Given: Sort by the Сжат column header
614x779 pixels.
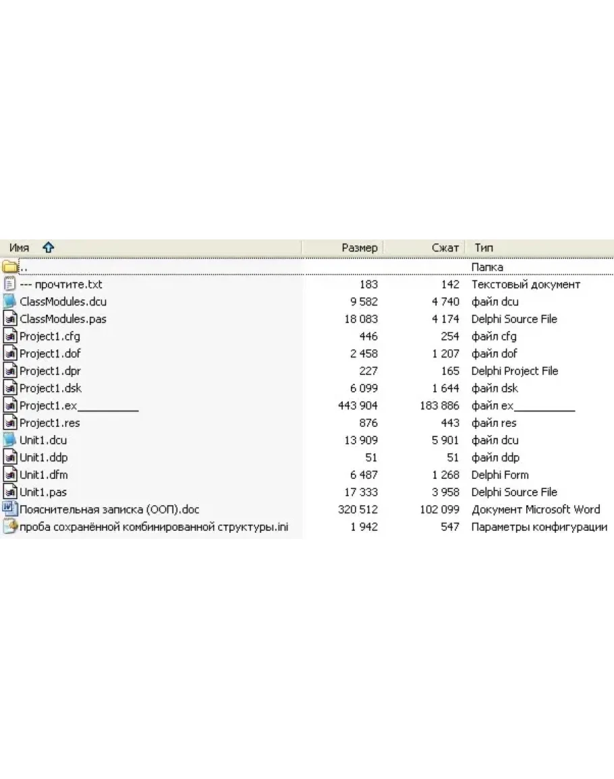Looking at the screenshot, I should click(445, 248).
